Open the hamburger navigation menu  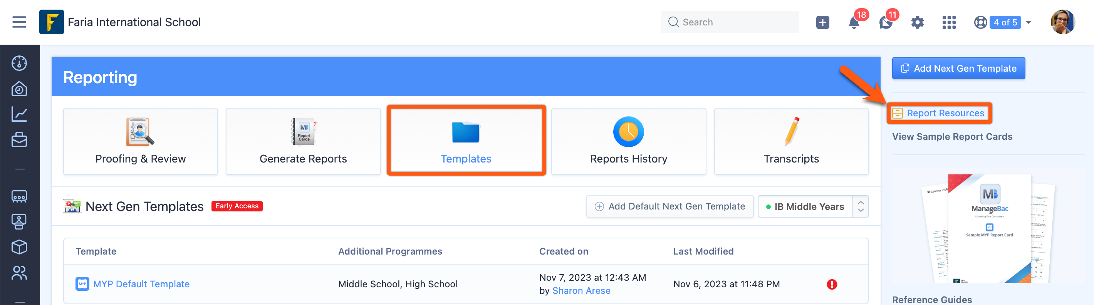coord(19,22)
